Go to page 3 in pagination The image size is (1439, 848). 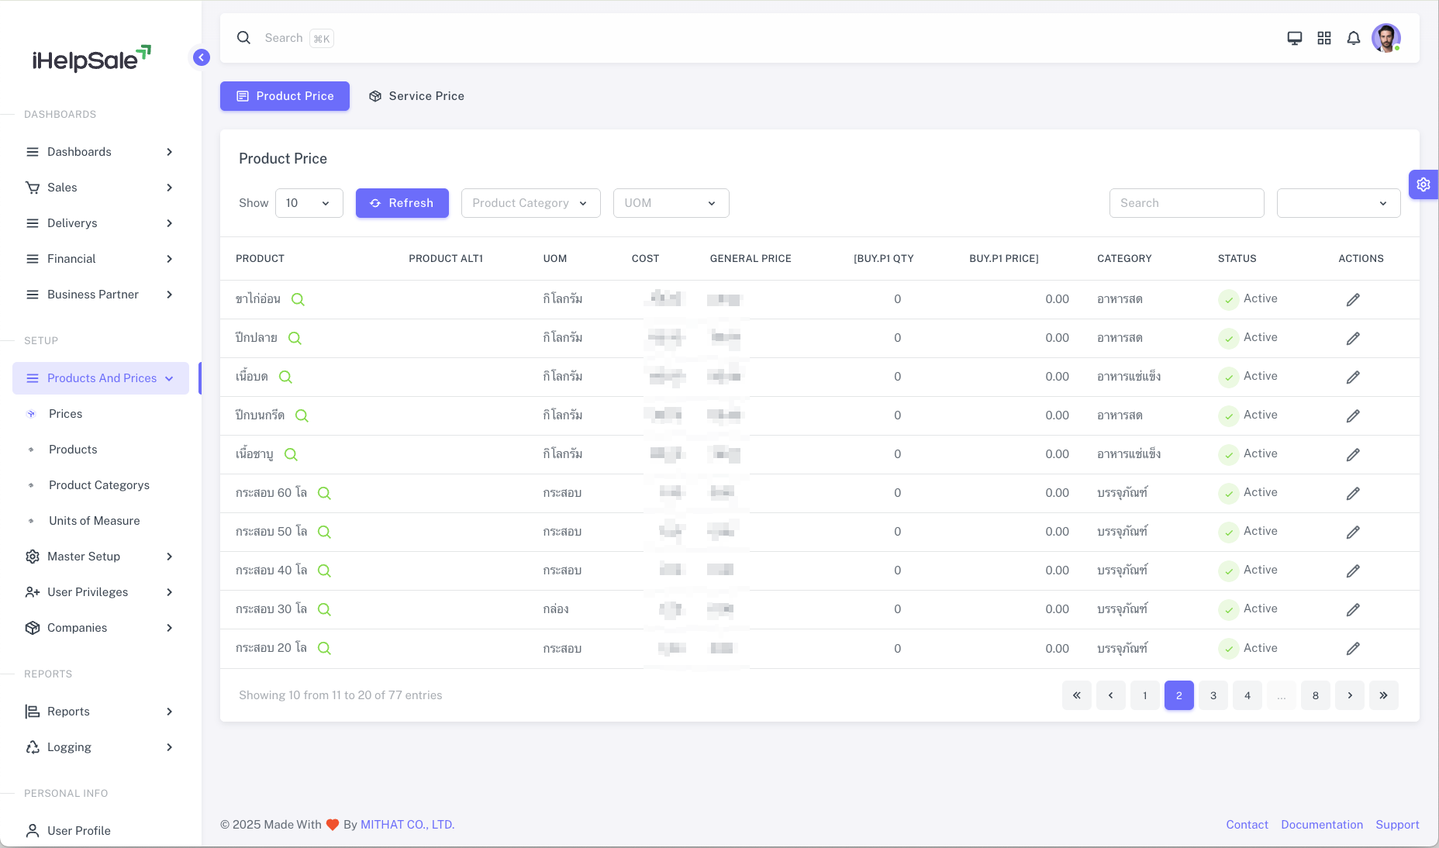click(1213, 695)
